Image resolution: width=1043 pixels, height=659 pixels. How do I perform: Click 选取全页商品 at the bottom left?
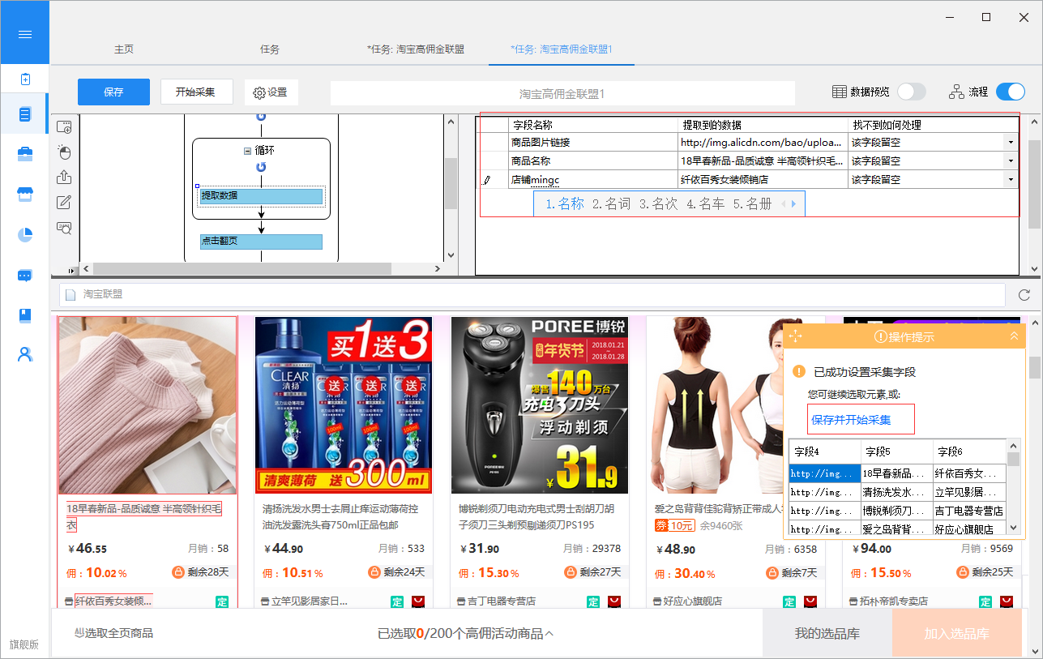pyautogui.click(x=113, y=633)
